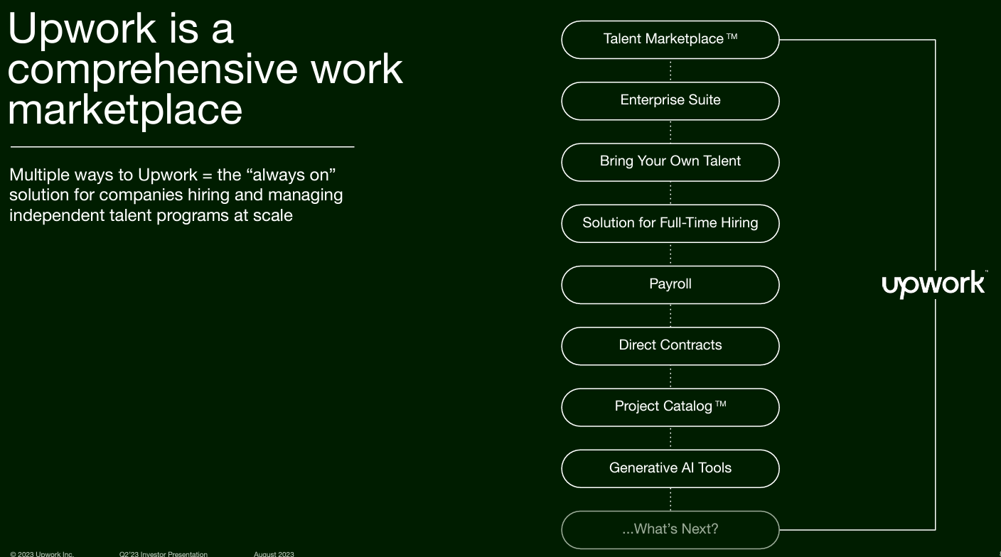Click the Talent Marketplace pill
Viewport: 1001px width, 557px height.
click(670, 40)
